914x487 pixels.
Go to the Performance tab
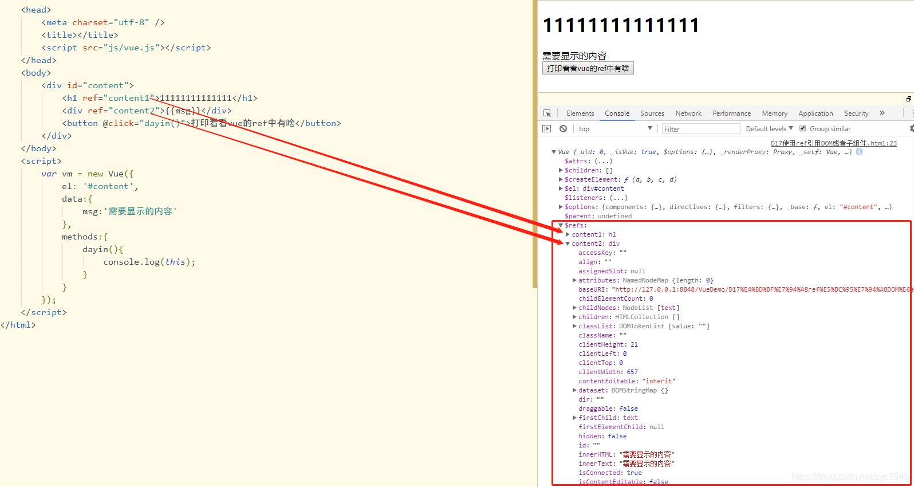731,113
